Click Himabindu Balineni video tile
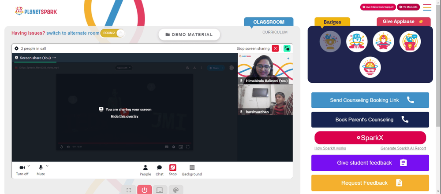The width and height of the screenshot is (441, 194). point(265,69)
